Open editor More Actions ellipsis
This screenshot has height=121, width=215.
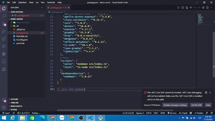tap(211, 7)
